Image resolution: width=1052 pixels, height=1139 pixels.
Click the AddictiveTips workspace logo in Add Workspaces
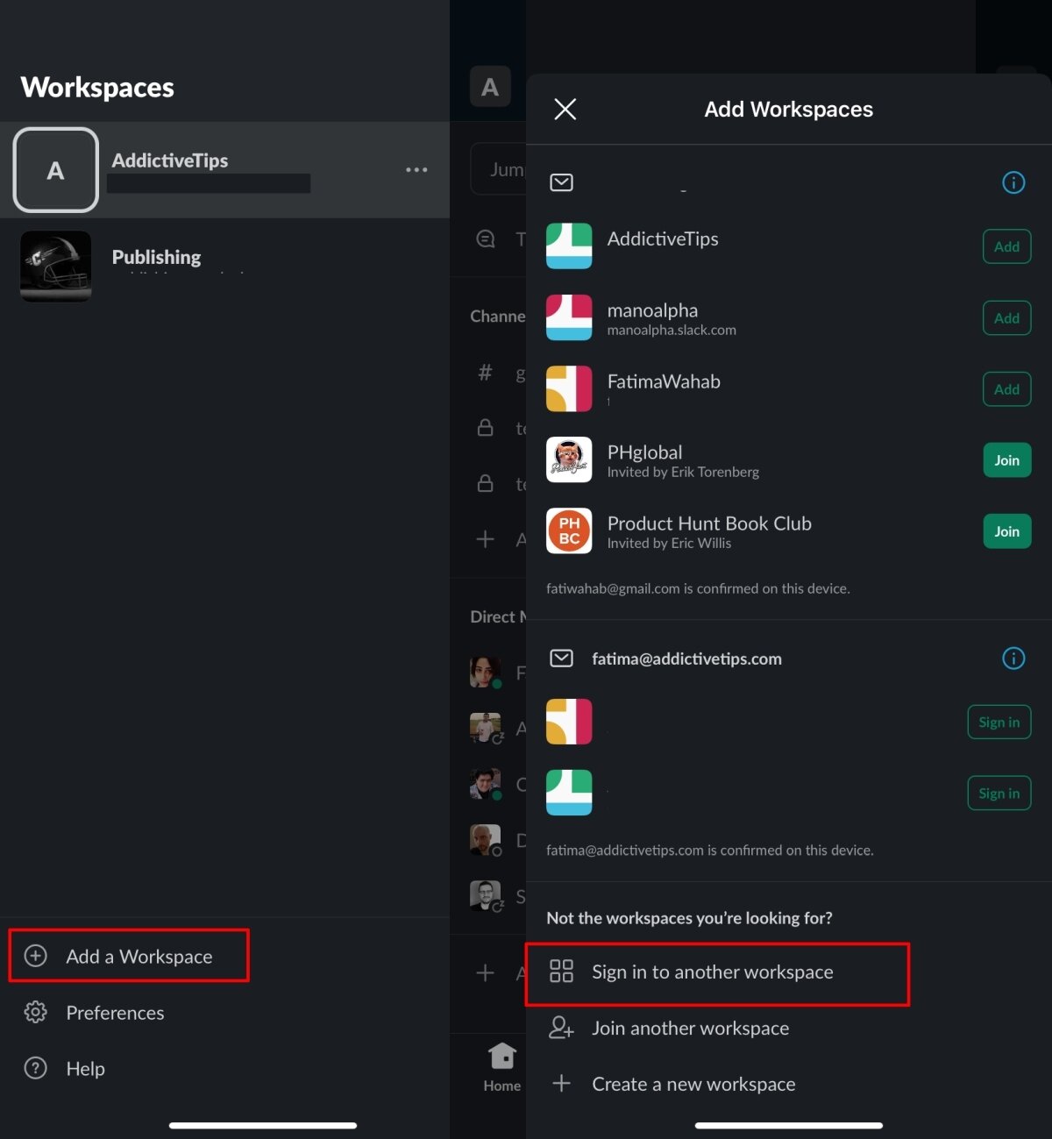pyautogui.click(x=569, y=246)
